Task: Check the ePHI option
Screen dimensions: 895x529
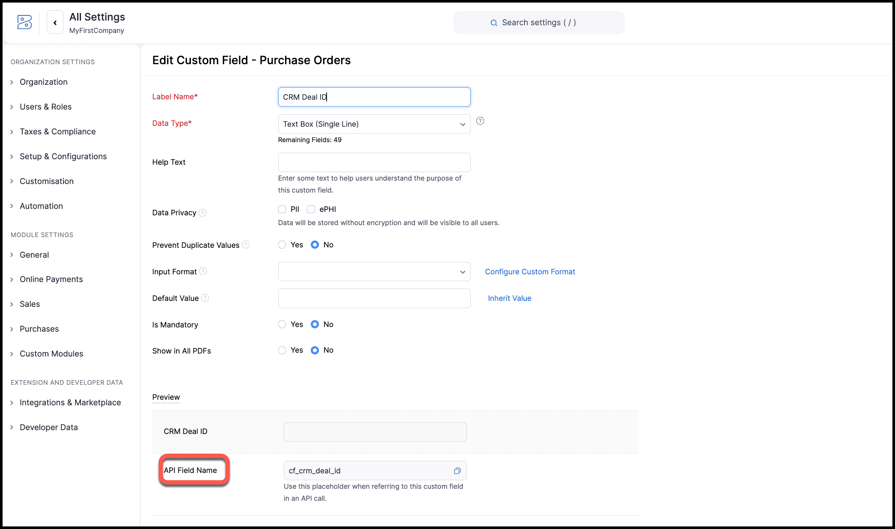Action: pyautogui.click(x=311, y=209)
